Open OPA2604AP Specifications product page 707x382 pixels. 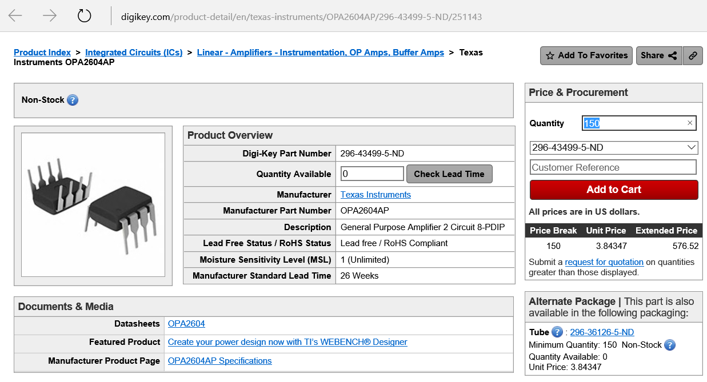(219, 361)
